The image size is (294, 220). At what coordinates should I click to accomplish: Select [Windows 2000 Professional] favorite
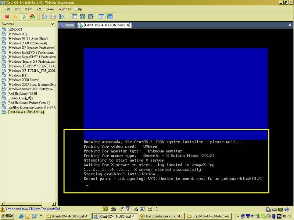point(24,43)
